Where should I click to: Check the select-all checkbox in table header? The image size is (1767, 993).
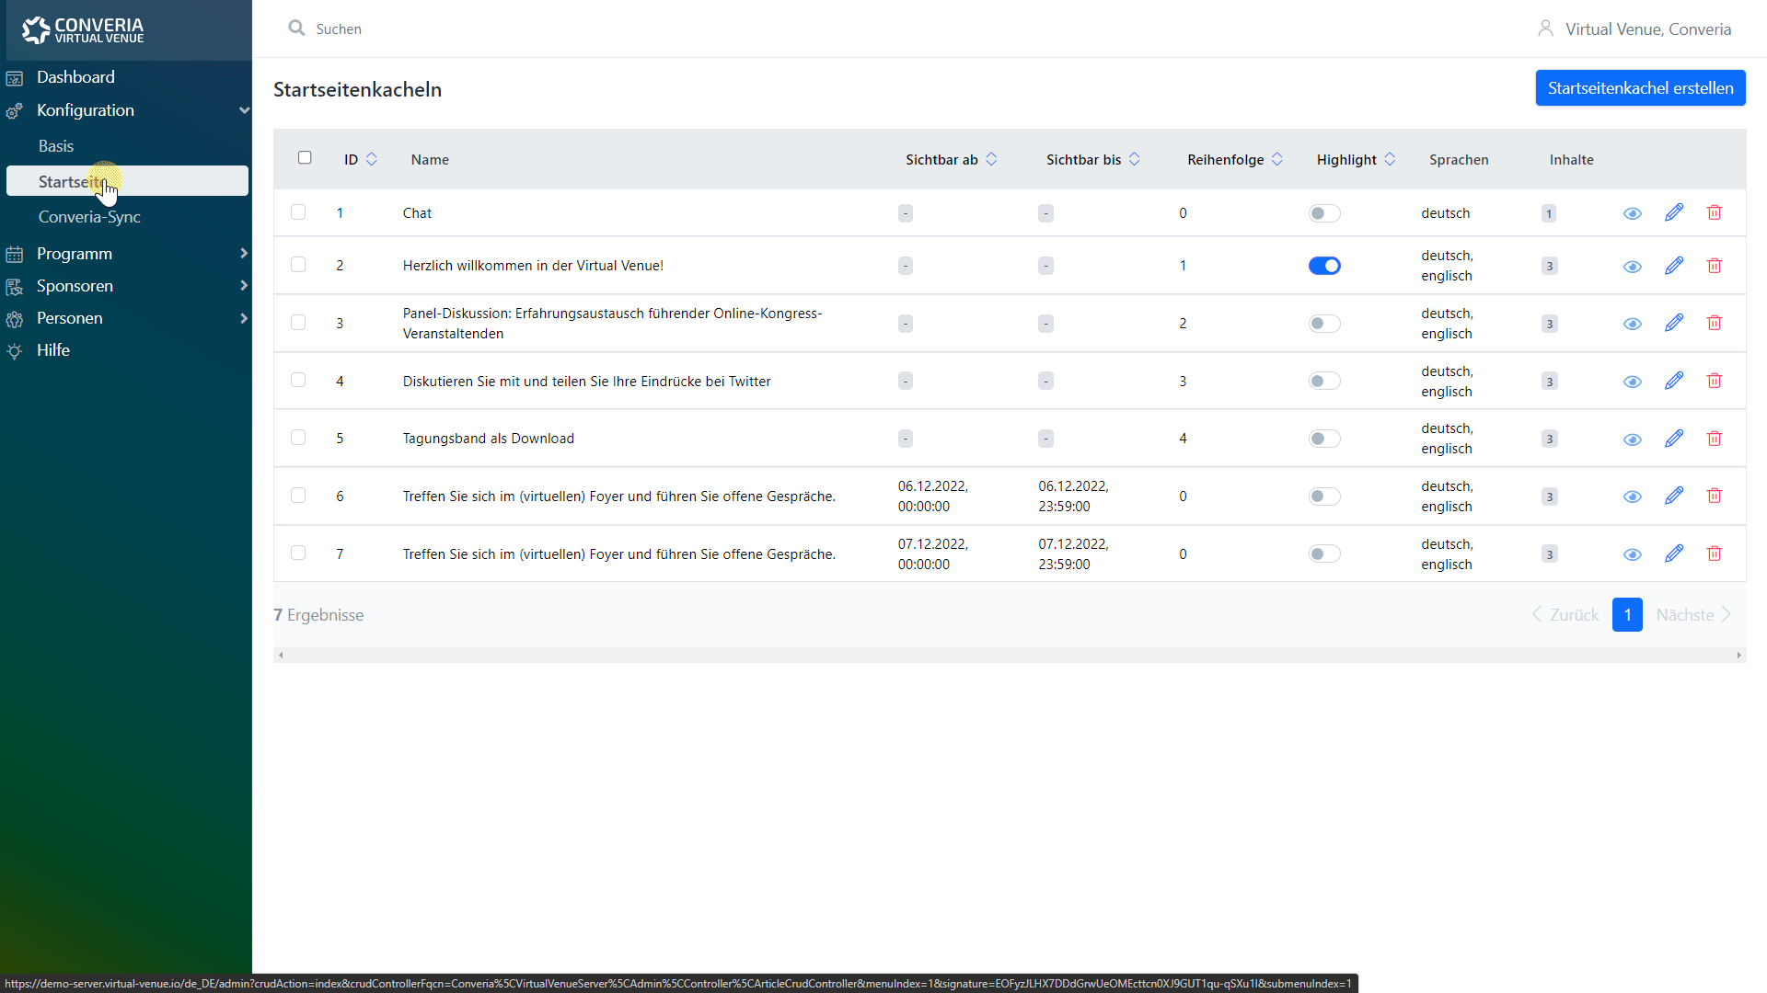tap(305, 157)
